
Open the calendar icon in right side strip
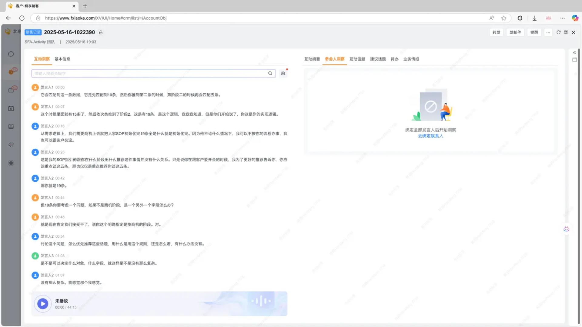coord(574,60)
